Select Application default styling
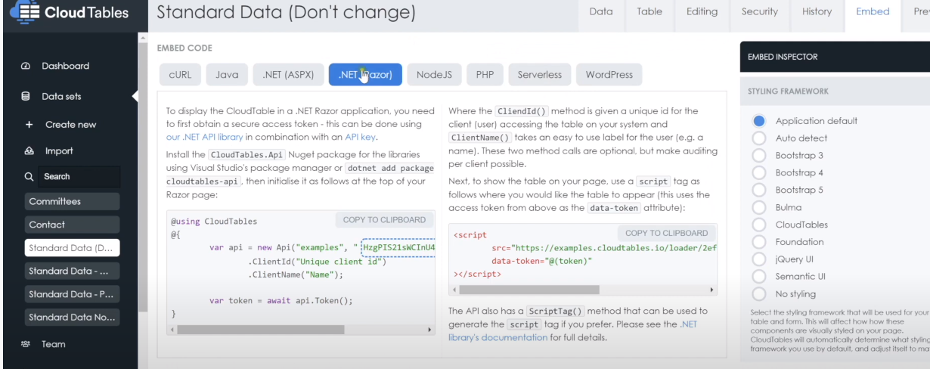Viewport: 930px width, 369px height. tap(760, 121)
